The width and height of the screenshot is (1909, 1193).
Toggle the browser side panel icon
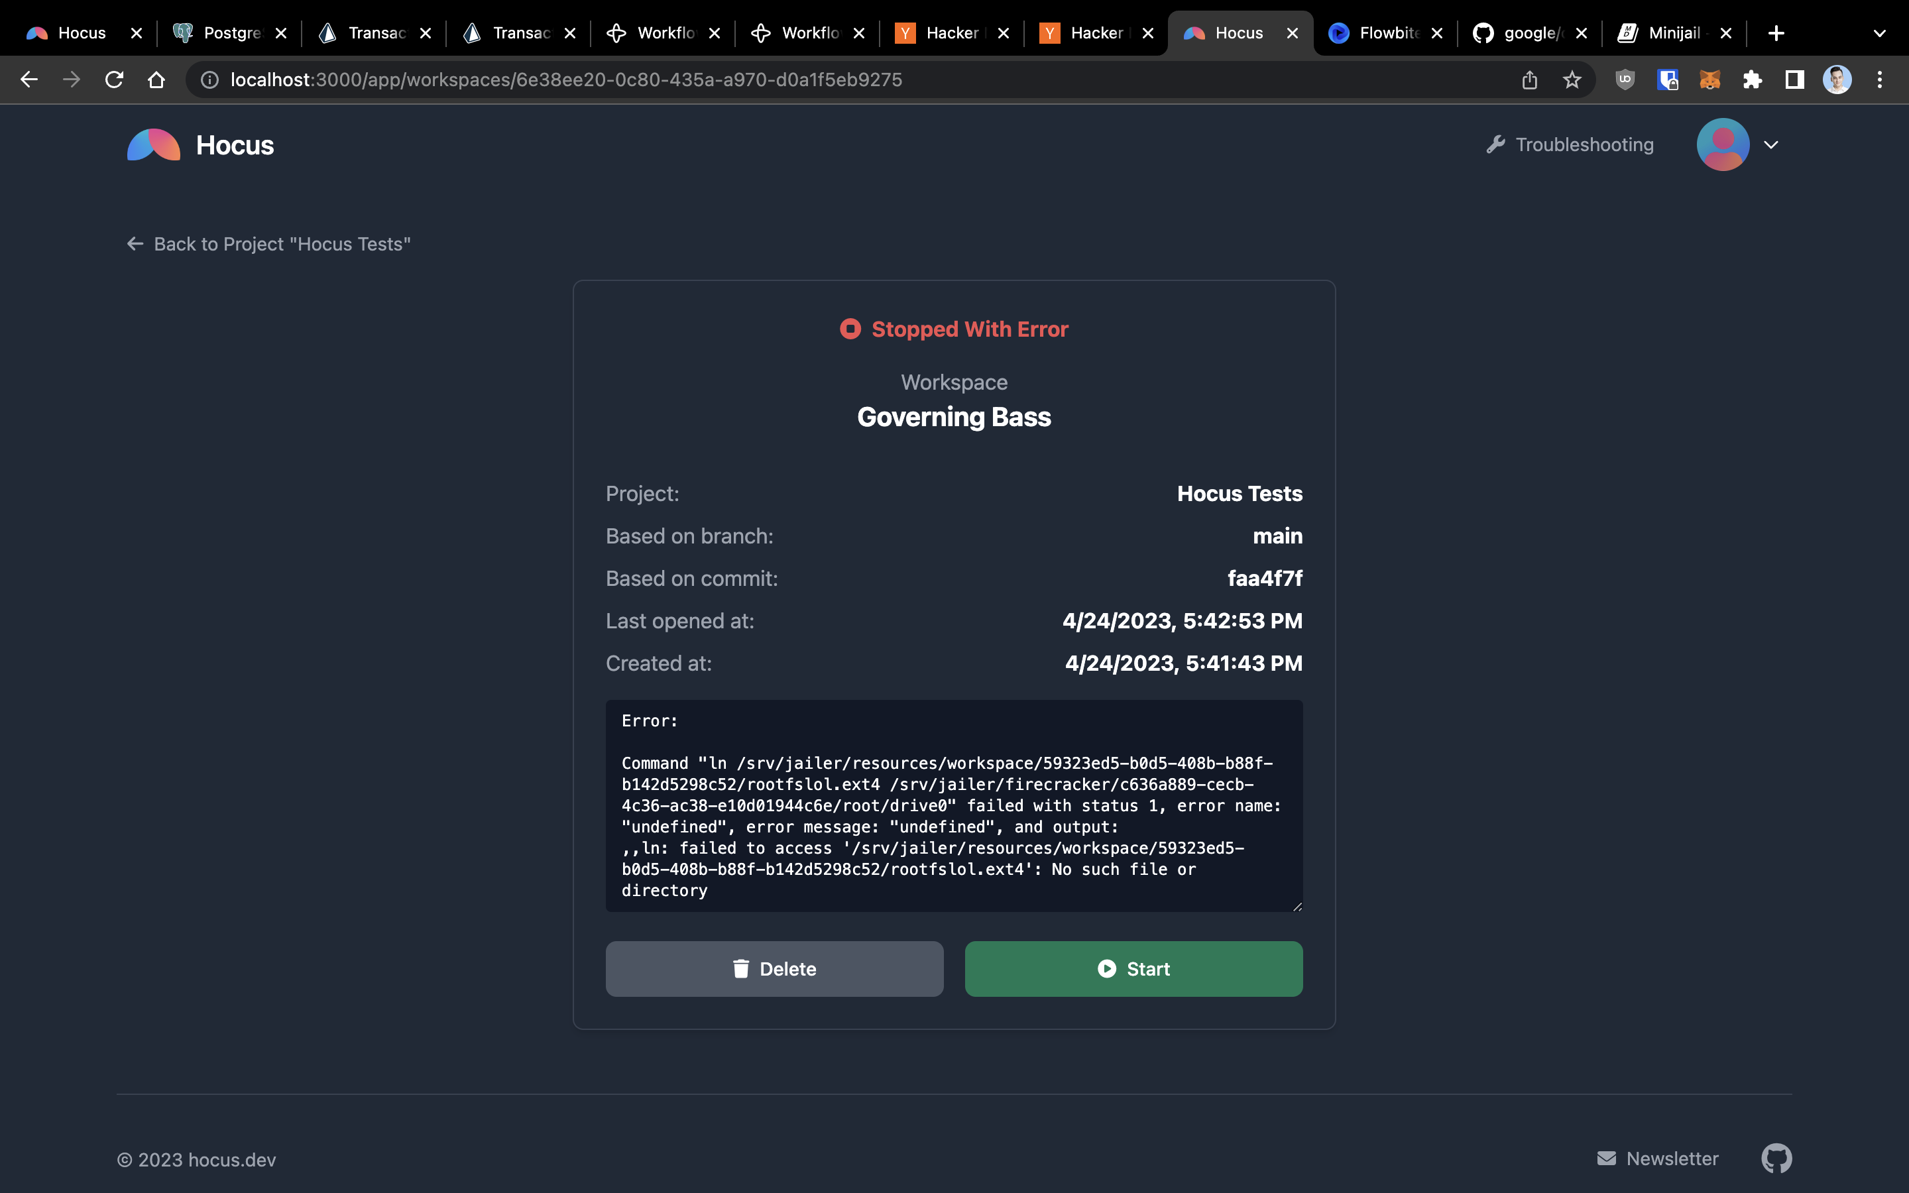(x=1794, y=80)
